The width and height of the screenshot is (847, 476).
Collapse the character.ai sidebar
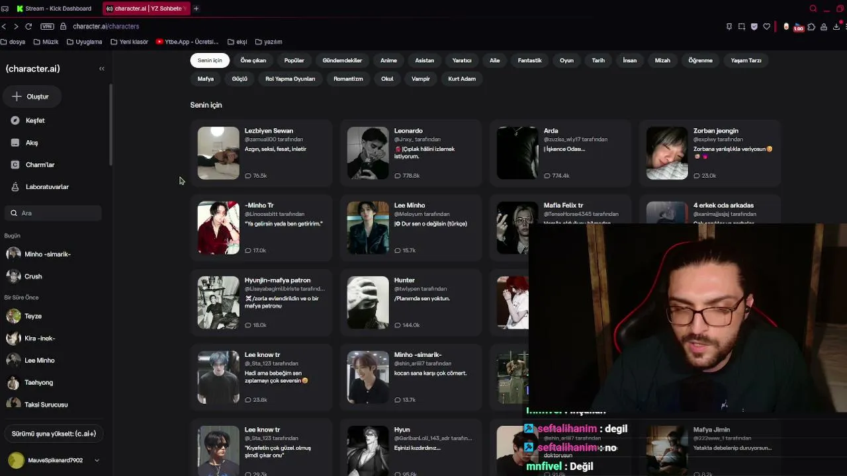[101, 69]
